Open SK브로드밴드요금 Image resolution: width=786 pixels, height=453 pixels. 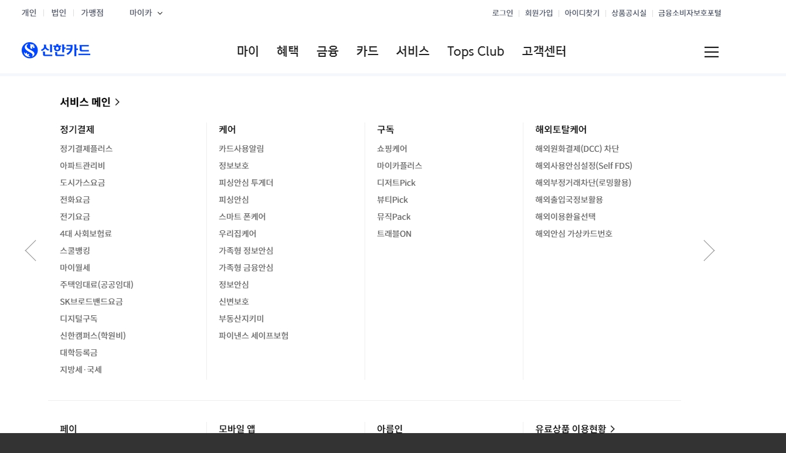[x=91, y=302]
